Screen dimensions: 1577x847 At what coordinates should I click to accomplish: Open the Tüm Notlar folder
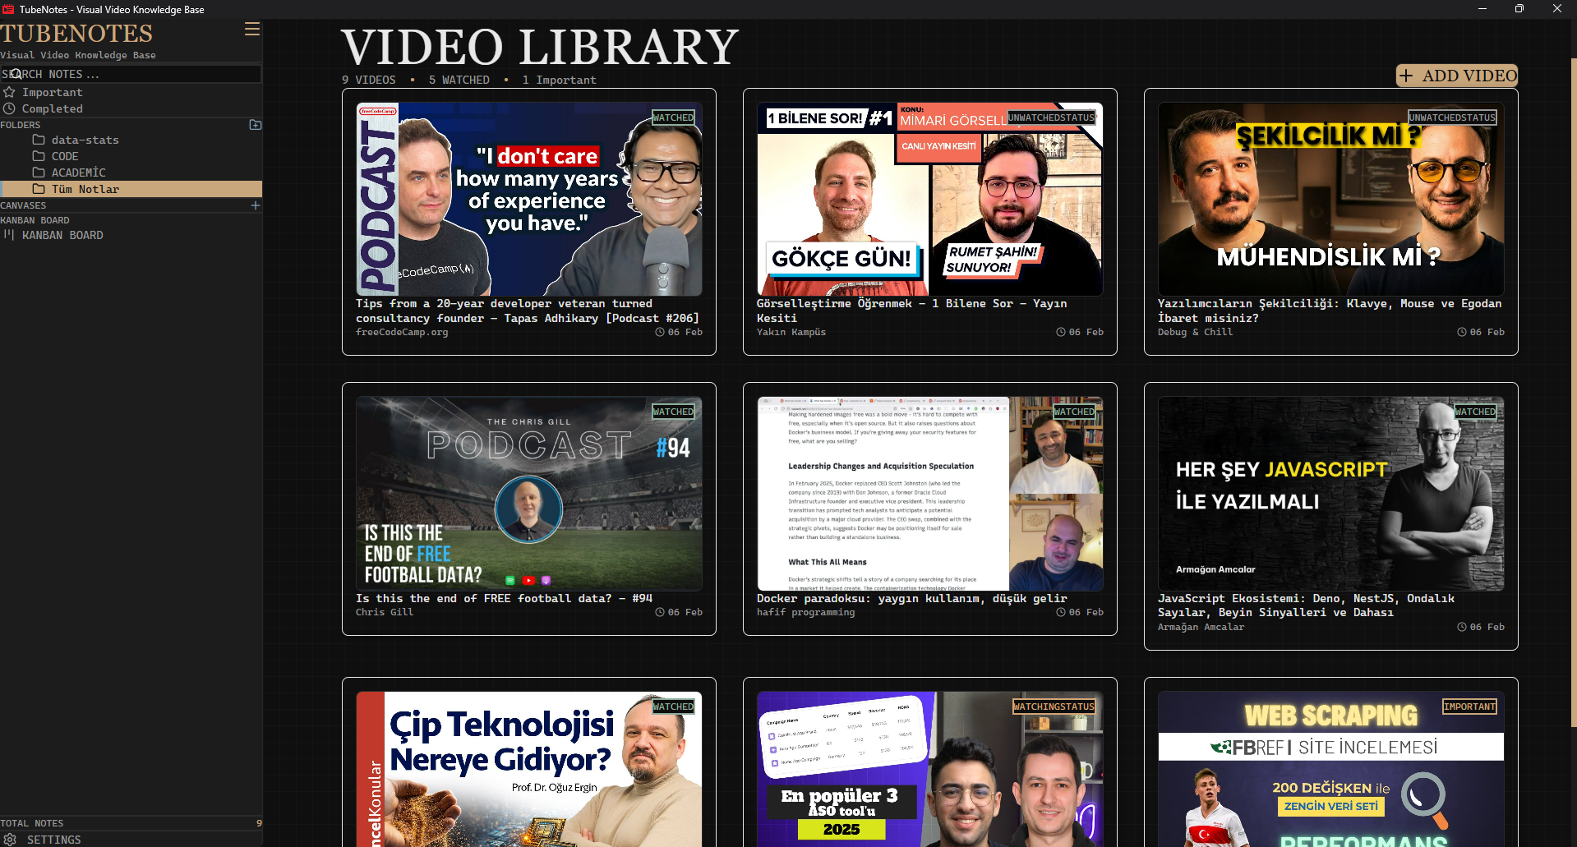[x=85, y=189]
